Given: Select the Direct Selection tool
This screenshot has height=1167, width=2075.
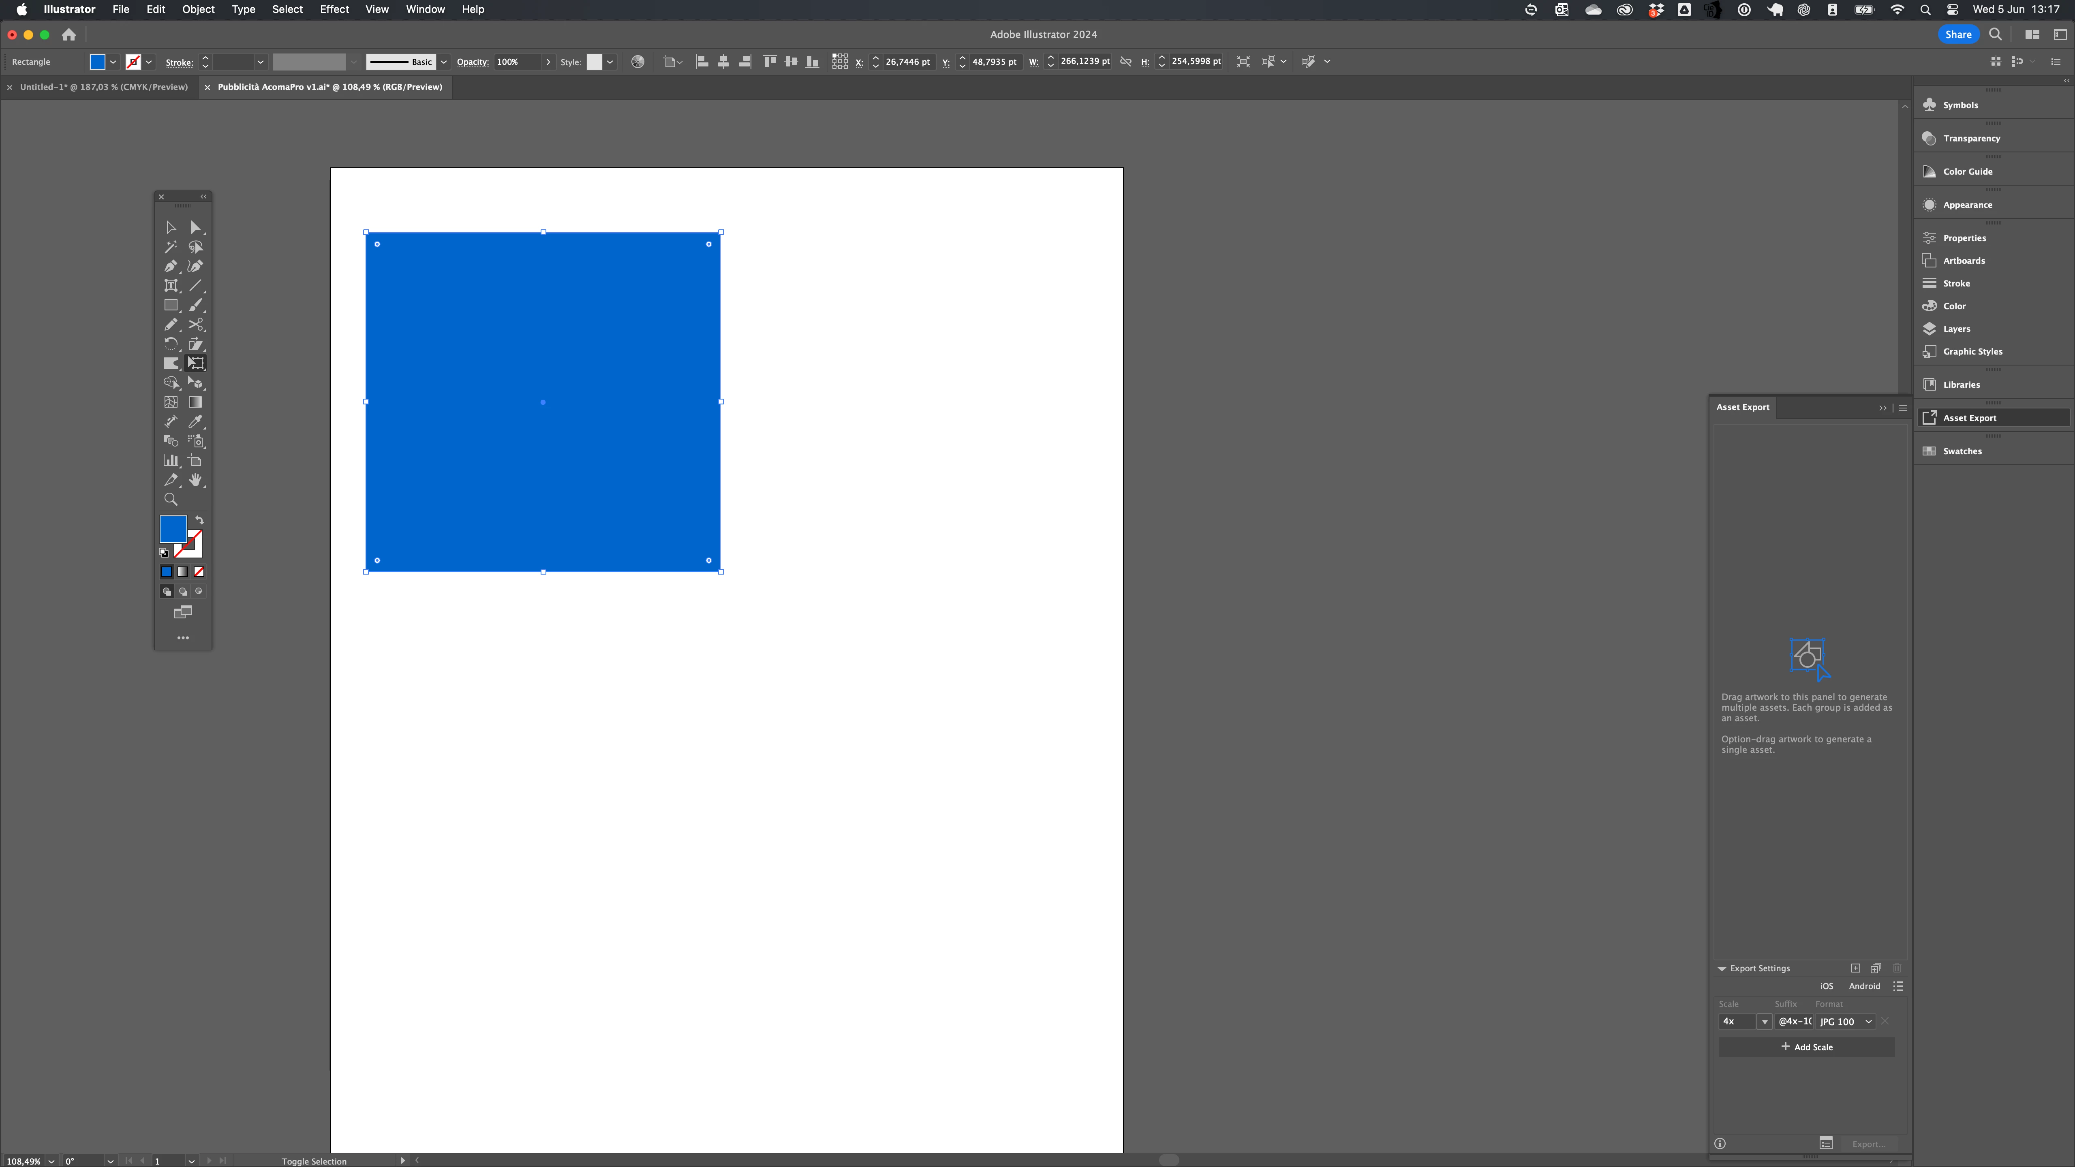Looking at the screenshot, I should click(x=195, y=228).
